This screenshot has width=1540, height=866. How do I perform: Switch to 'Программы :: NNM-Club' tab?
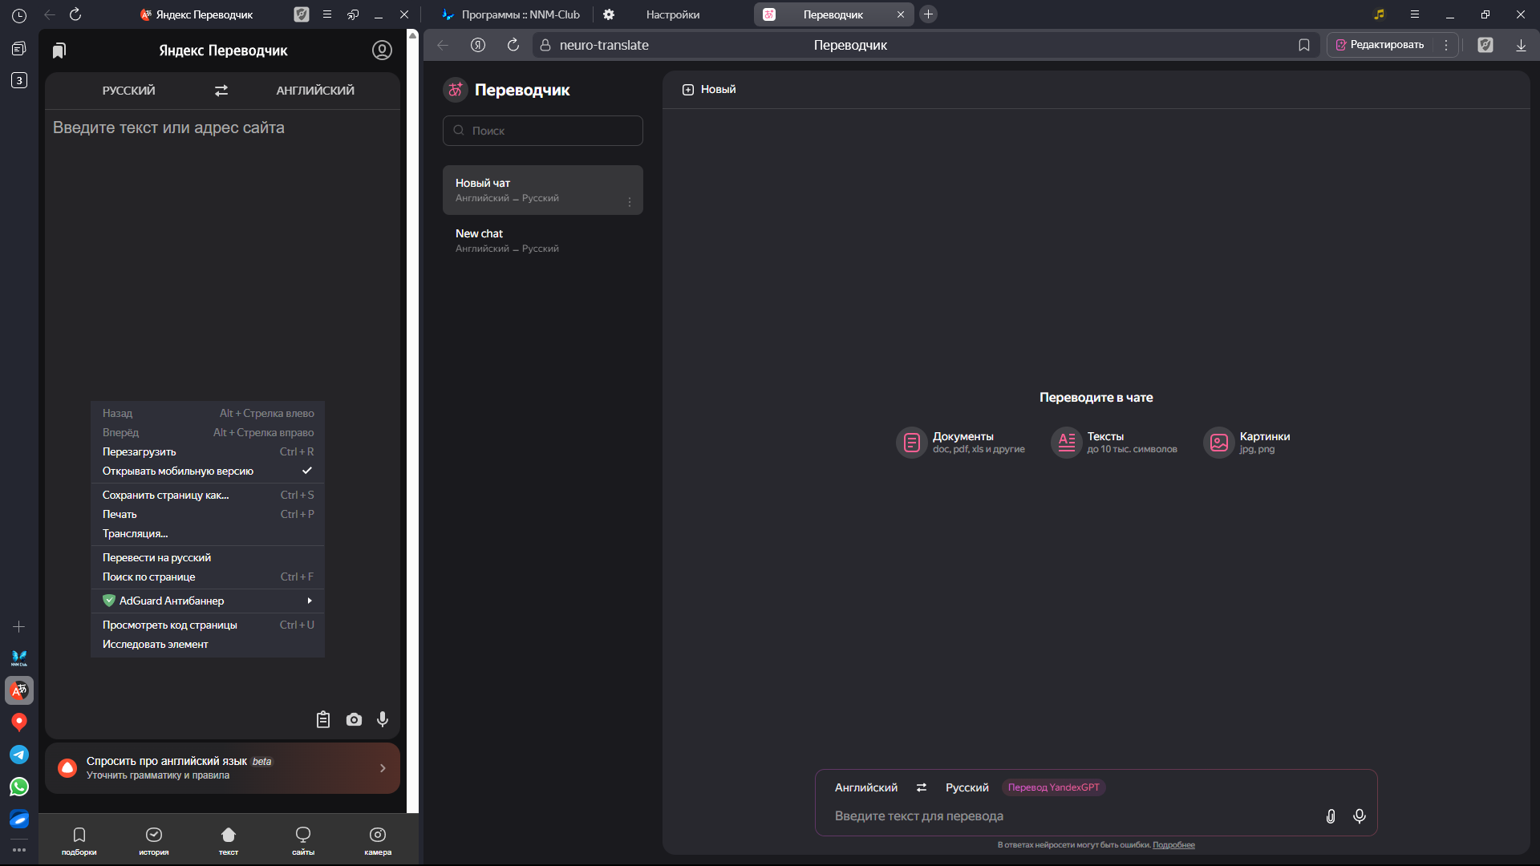point(510,14)
